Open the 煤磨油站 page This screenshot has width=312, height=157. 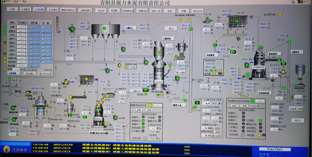[x=143, y=11]
